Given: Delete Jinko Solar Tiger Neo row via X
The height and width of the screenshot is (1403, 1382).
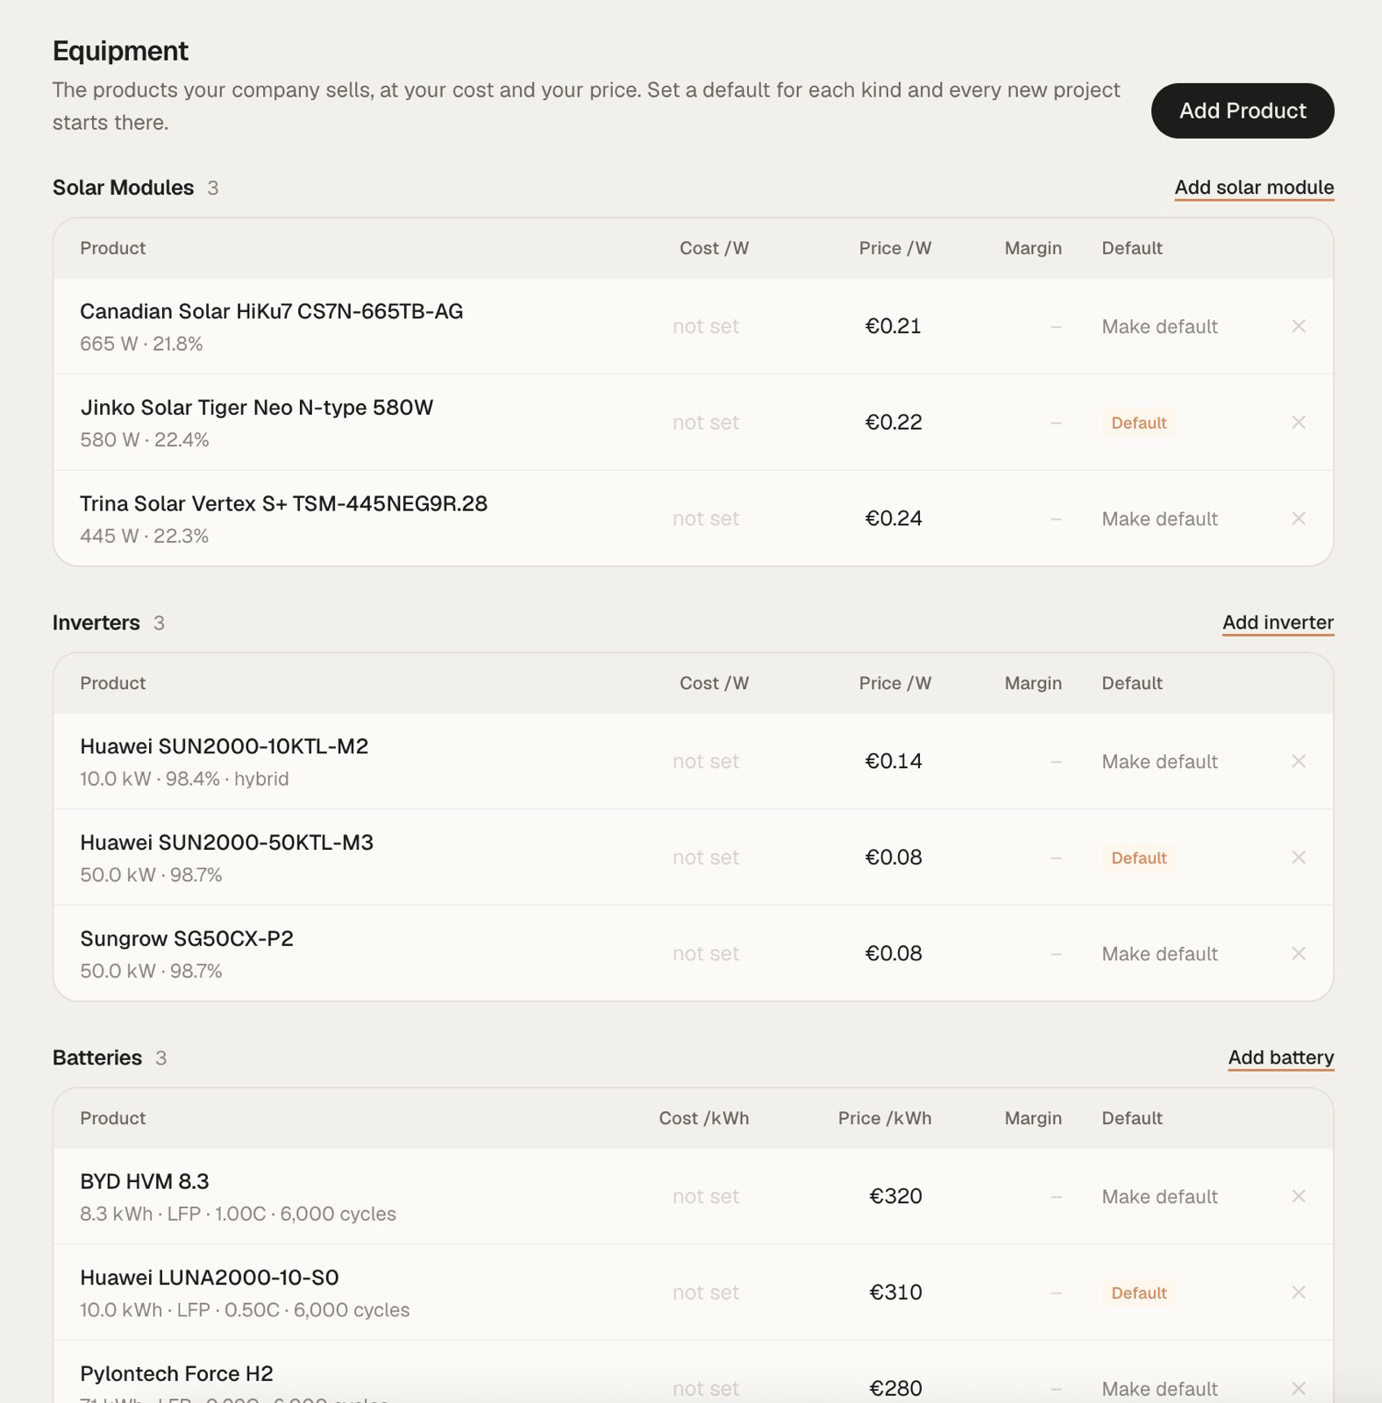Looking at the screenshot, I should point(1299,423).
